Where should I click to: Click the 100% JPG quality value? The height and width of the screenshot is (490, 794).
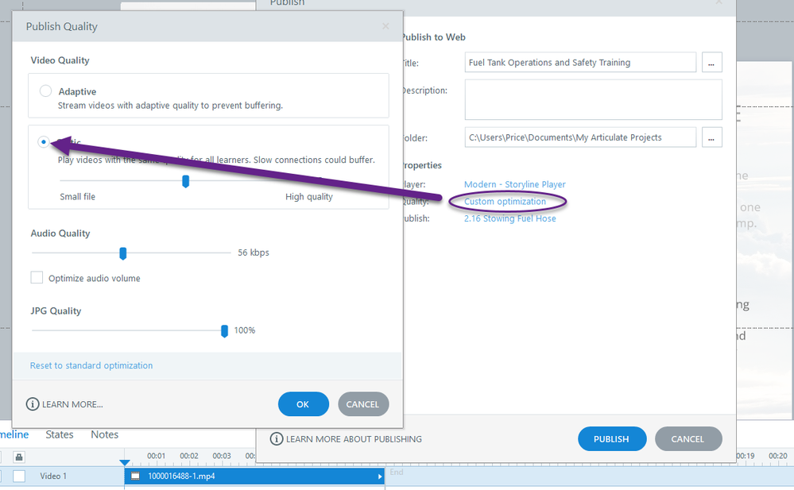pos(245,330)
